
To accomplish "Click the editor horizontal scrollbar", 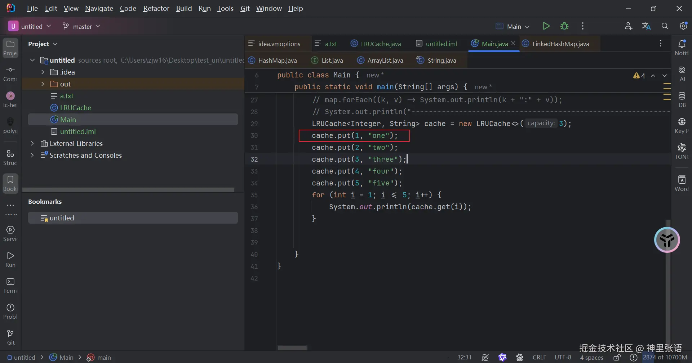I will coord(292,348).
